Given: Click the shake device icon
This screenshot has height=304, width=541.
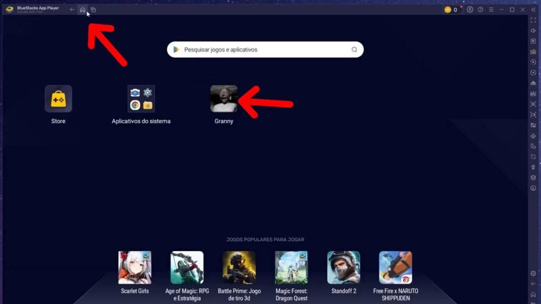Looking at the screenshot, I should click(x=533, y=156).
